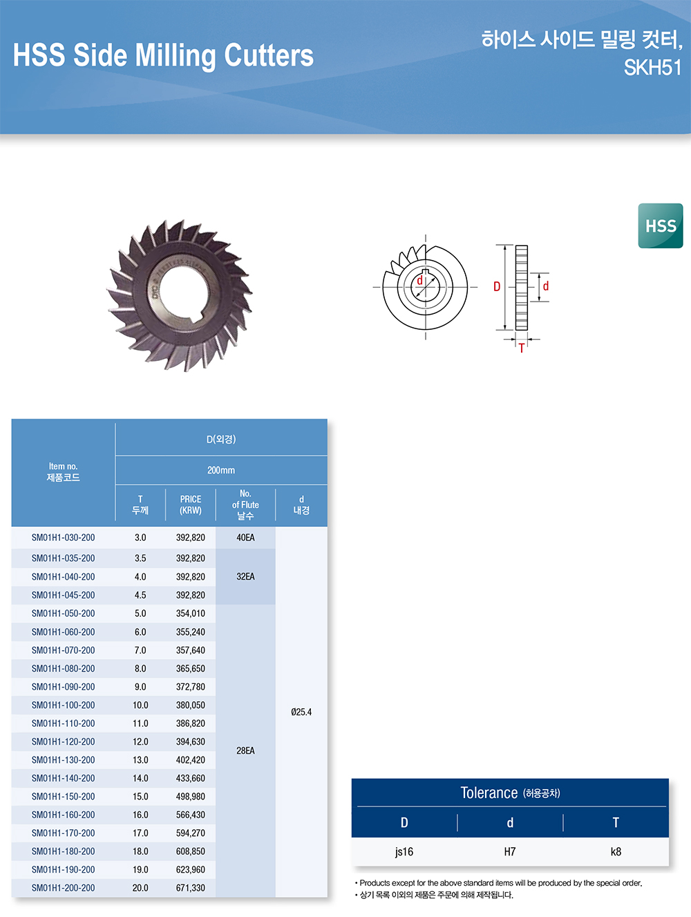
Task: Click price 354,010 in the 5.0 row
Action: pyautogui.click(x=191, y=613)
